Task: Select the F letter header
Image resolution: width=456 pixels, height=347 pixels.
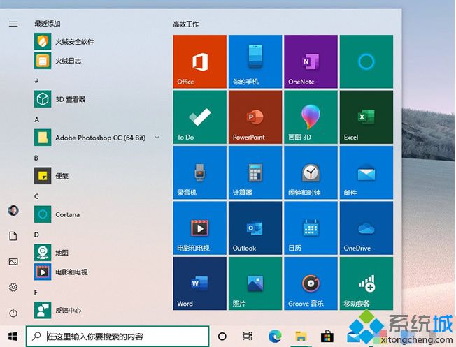Action: (36, 292)
